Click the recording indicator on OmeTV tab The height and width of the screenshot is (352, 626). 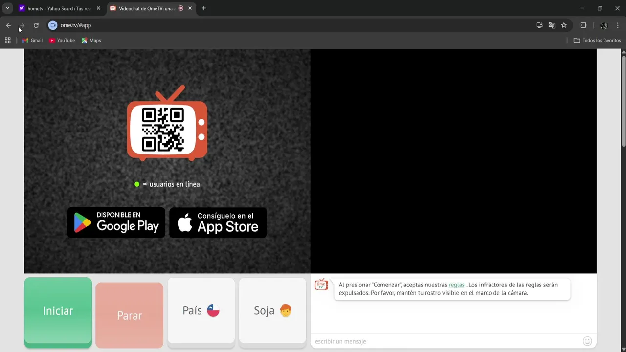pos(181,8)
